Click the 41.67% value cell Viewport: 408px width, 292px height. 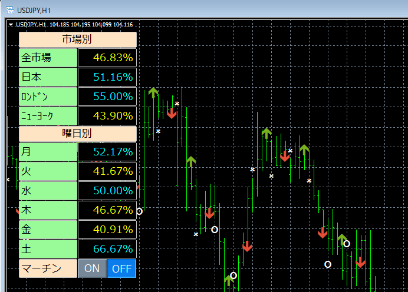107,171
